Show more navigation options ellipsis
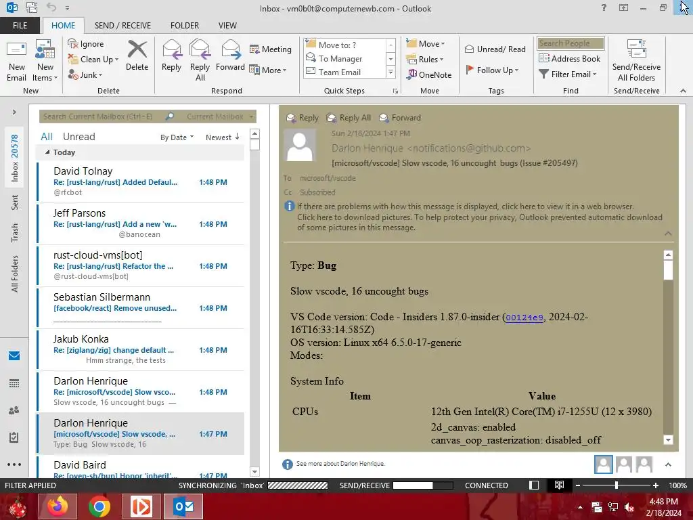Screen dimensions: 693x520 (14, 464)
